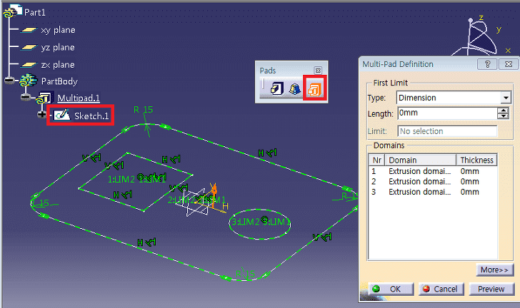Open the Type dropdown list

[506, 98]
